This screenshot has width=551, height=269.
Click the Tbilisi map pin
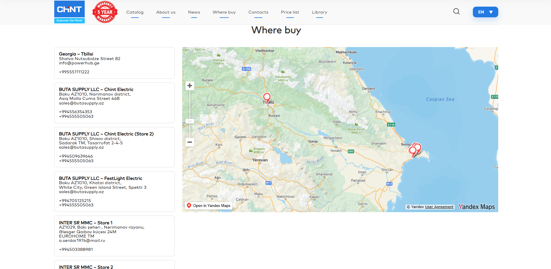[267, 98]
